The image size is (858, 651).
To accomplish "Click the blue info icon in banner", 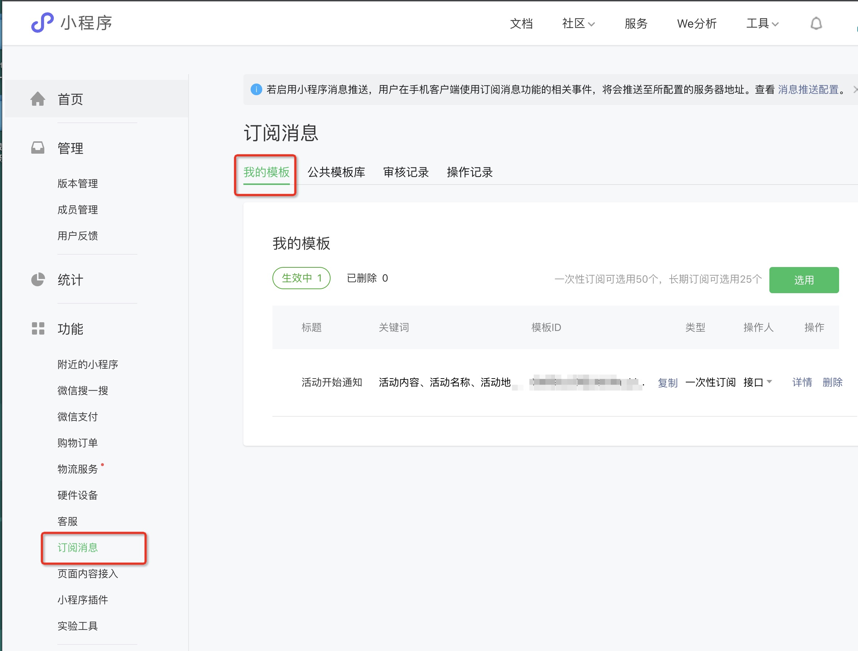I will click(x=256, y=90).
